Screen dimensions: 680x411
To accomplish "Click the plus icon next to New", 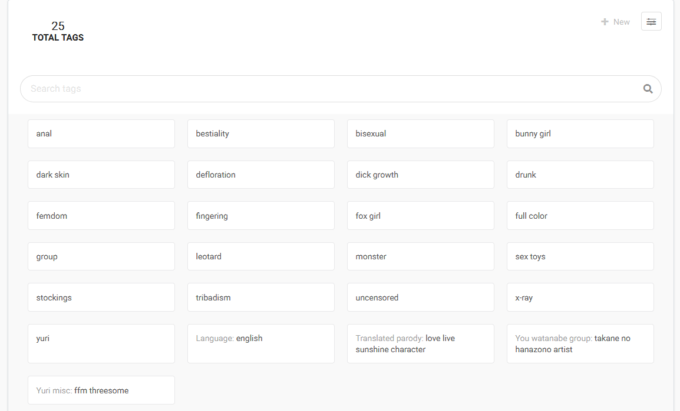I will pos(603,21).
